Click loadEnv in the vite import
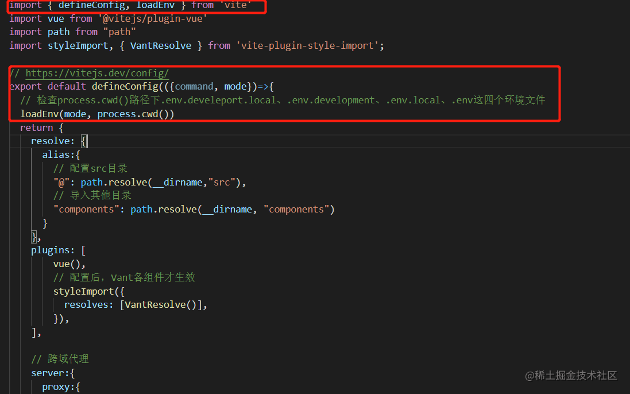630x394 pixels. point(155,5)
